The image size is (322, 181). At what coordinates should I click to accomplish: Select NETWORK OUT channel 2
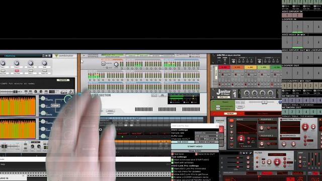(292, 112)
